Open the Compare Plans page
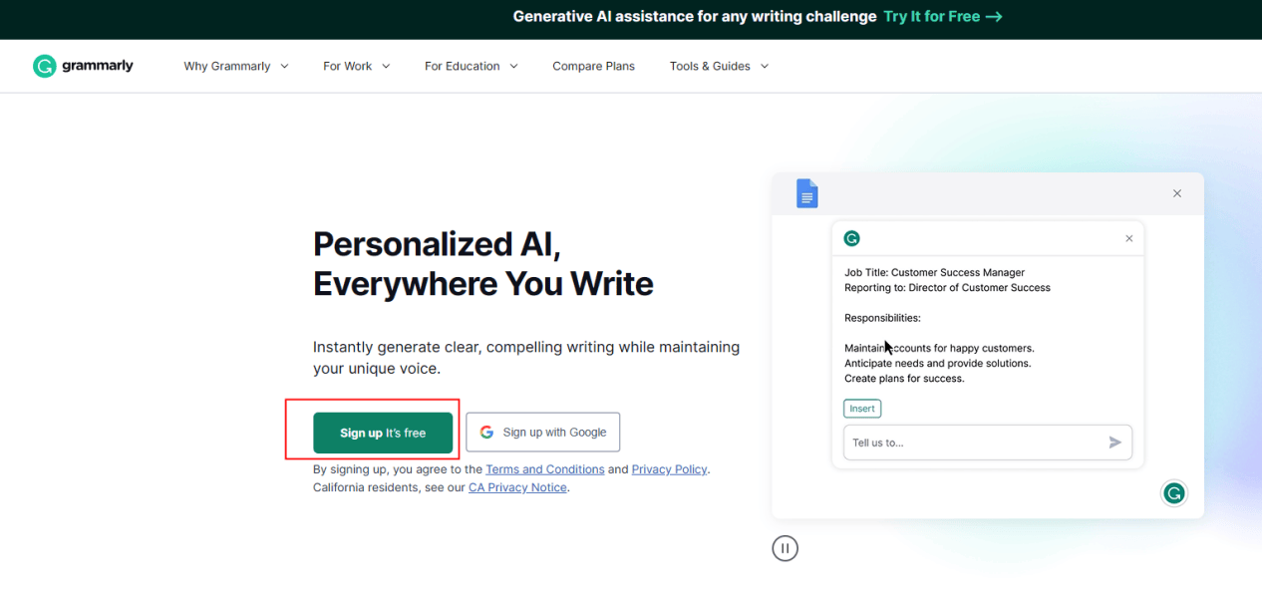The width and height of the screenshot is (1262, 597). click(593, 66)
